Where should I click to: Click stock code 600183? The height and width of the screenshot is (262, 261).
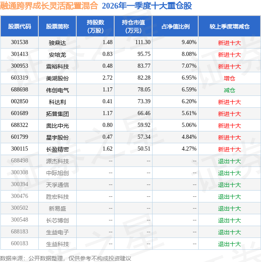pyautogui.click(x=20, y=244)
